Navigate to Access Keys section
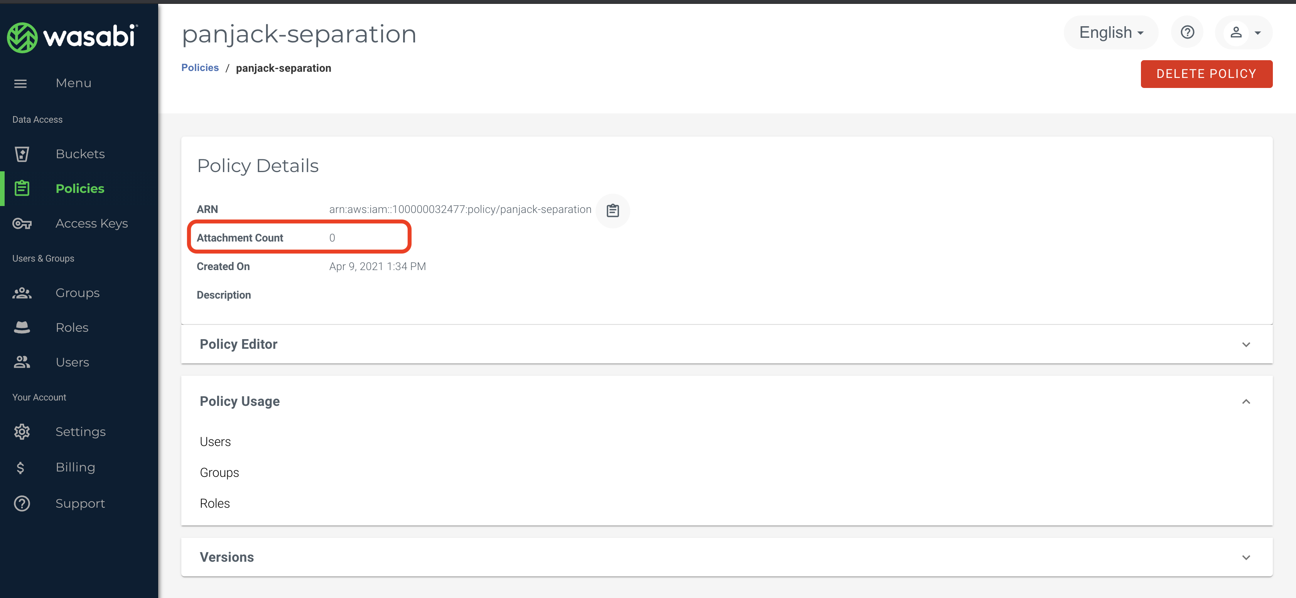1296x598 pixels. coord(91,223)
